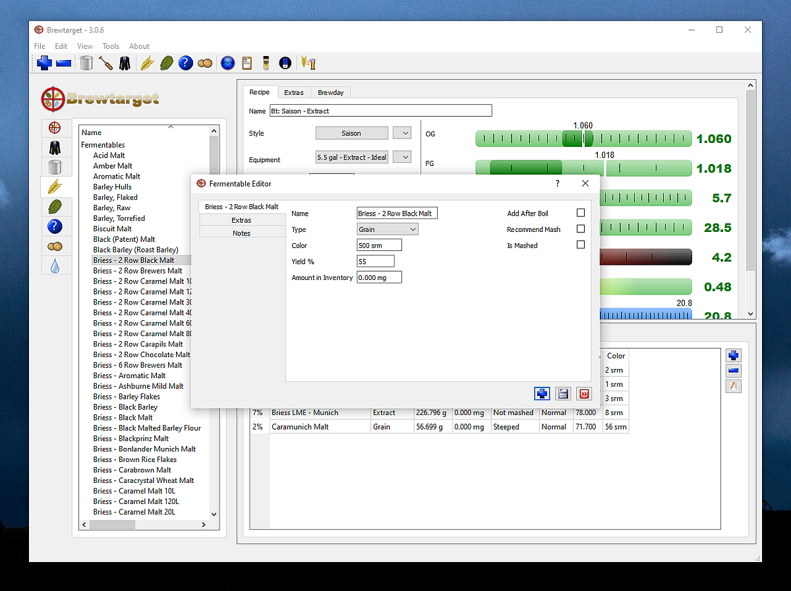
Task: Toggle the Recommend Mash checkbox
Action: click(x=581, y=229)
